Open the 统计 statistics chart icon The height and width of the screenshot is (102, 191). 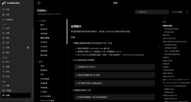pos(3,62)
